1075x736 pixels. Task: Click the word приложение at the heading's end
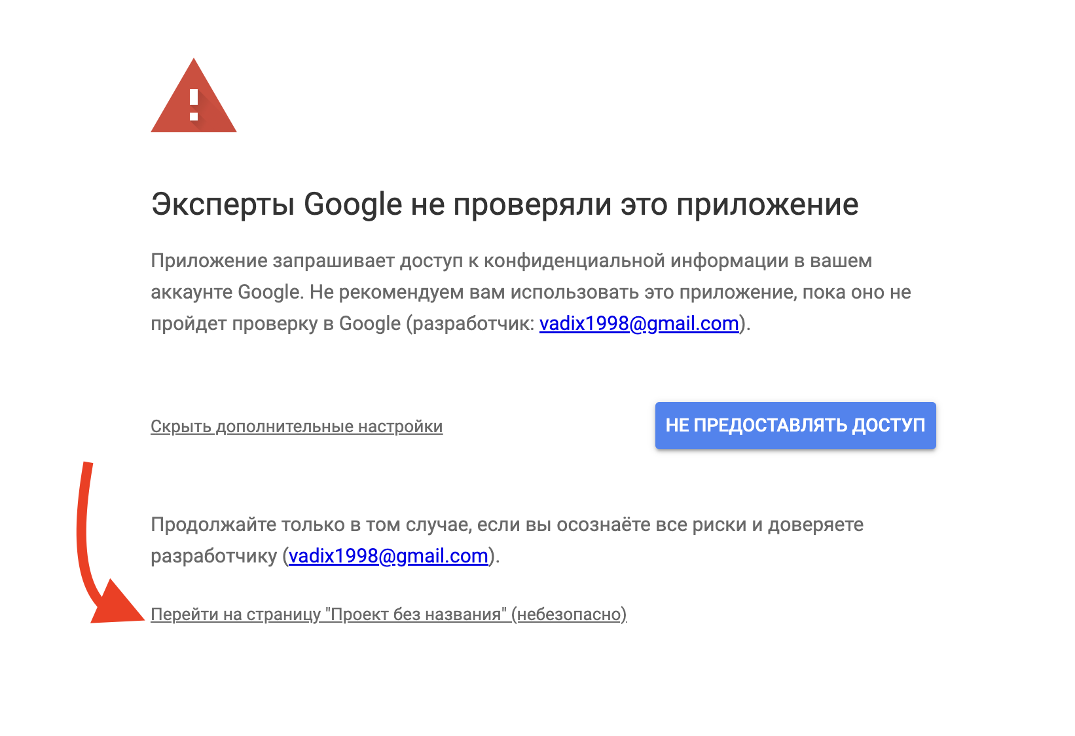(767, 204)
